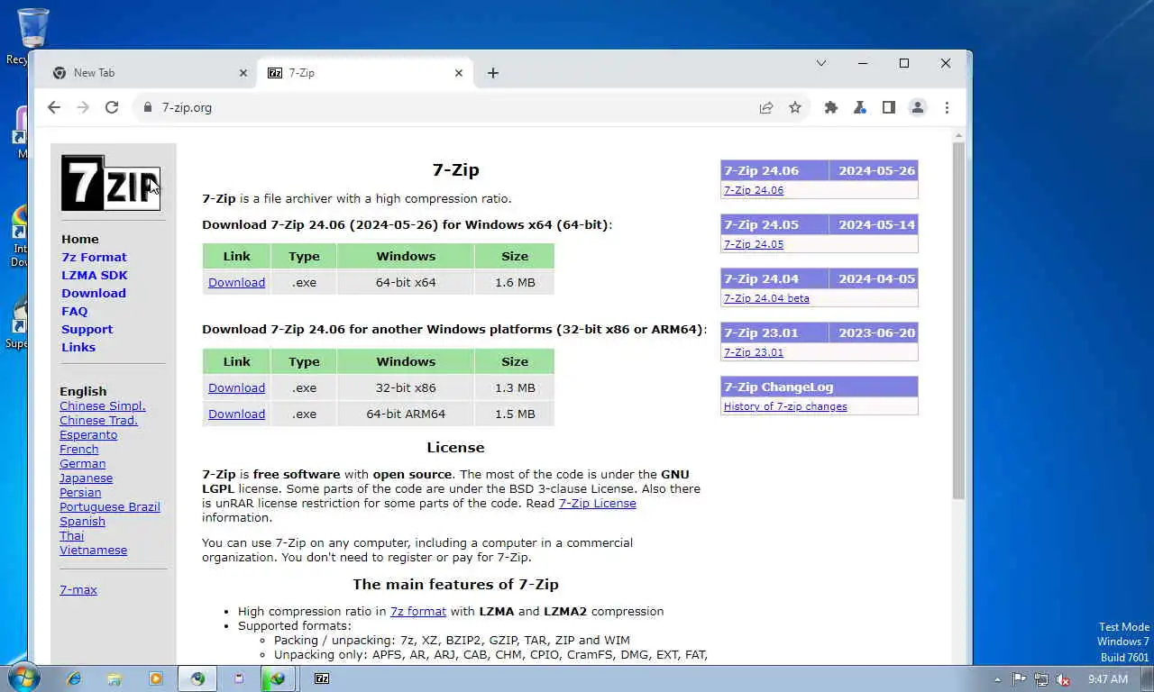Open the 7-max link
This screenshot has width=1154, height=692.
[78, 589]
